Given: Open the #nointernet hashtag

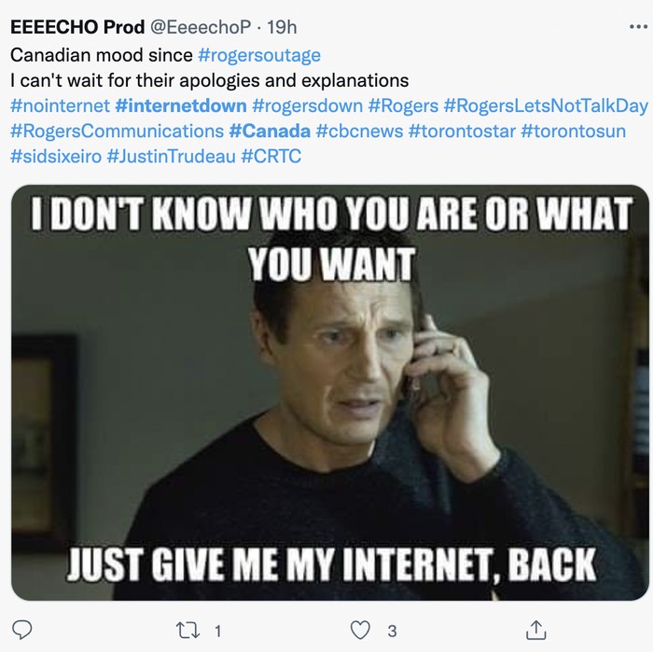Looking at the screenshot, I should [60, 105].
